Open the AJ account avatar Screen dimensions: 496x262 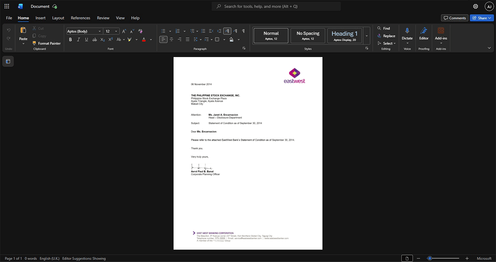click(489, 6)
